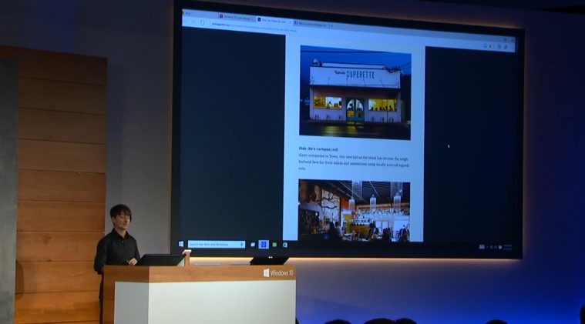Click the highlighted blue browser icon on the taskbar
The image size is (585, 324).
[x=263, y=245]
